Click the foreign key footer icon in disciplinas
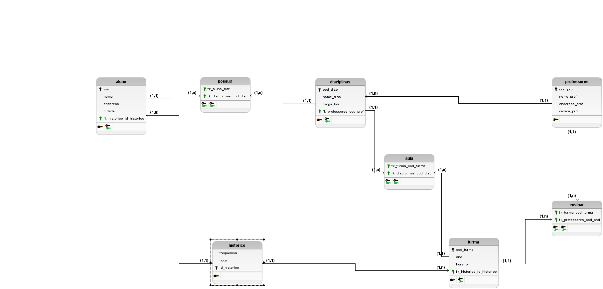 (327, 120)
